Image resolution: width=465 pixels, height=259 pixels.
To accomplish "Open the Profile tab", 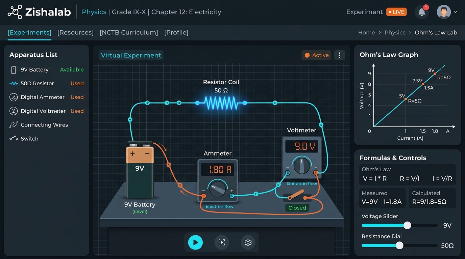I will [x=176, y=32].
